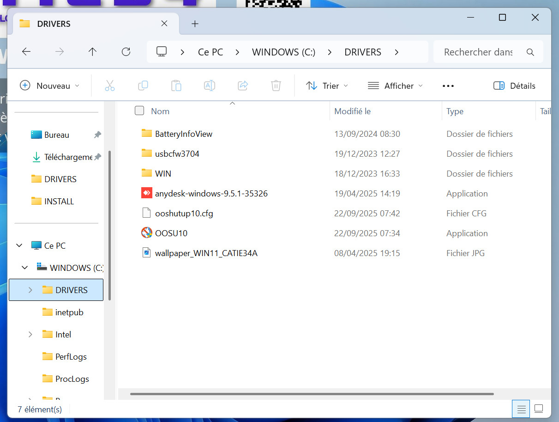Screen dimensions: 559x422
Task: Toggle the Détails pane
Action: (514, 86)
